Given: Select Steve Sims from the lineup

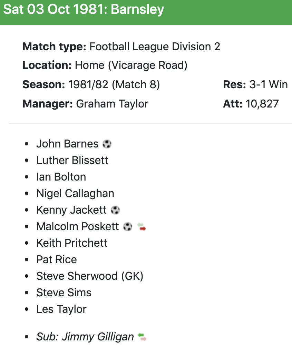Looking at the screenshot, I should click(64, 293).
